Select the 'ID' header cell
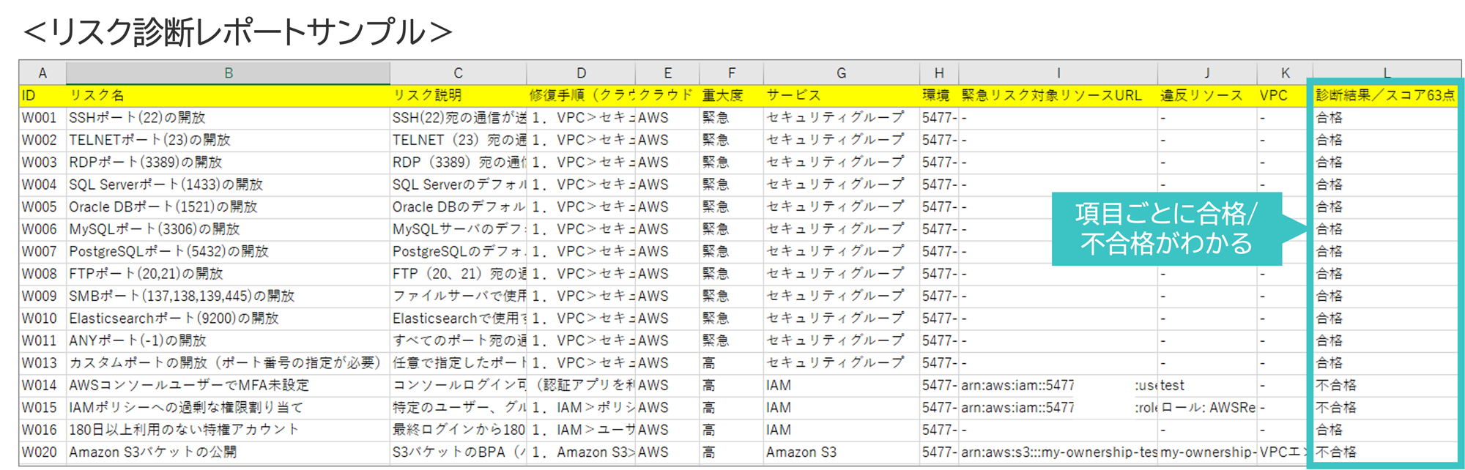The height and width of the screenshot is (470, 1465). point(42,95)
